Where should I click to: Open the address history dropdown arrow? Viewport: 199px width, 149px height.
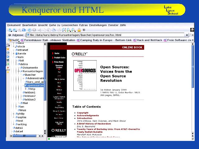187,35
